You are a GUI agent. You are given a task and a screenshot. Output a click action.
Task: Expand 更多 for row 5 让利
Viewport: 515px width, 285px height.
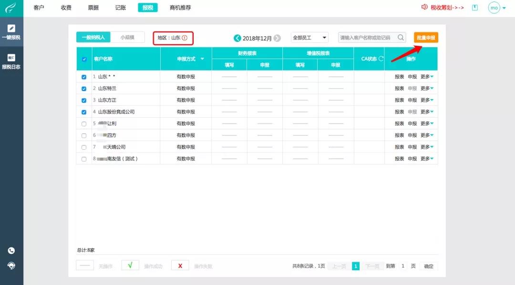[x=427, y=123]
